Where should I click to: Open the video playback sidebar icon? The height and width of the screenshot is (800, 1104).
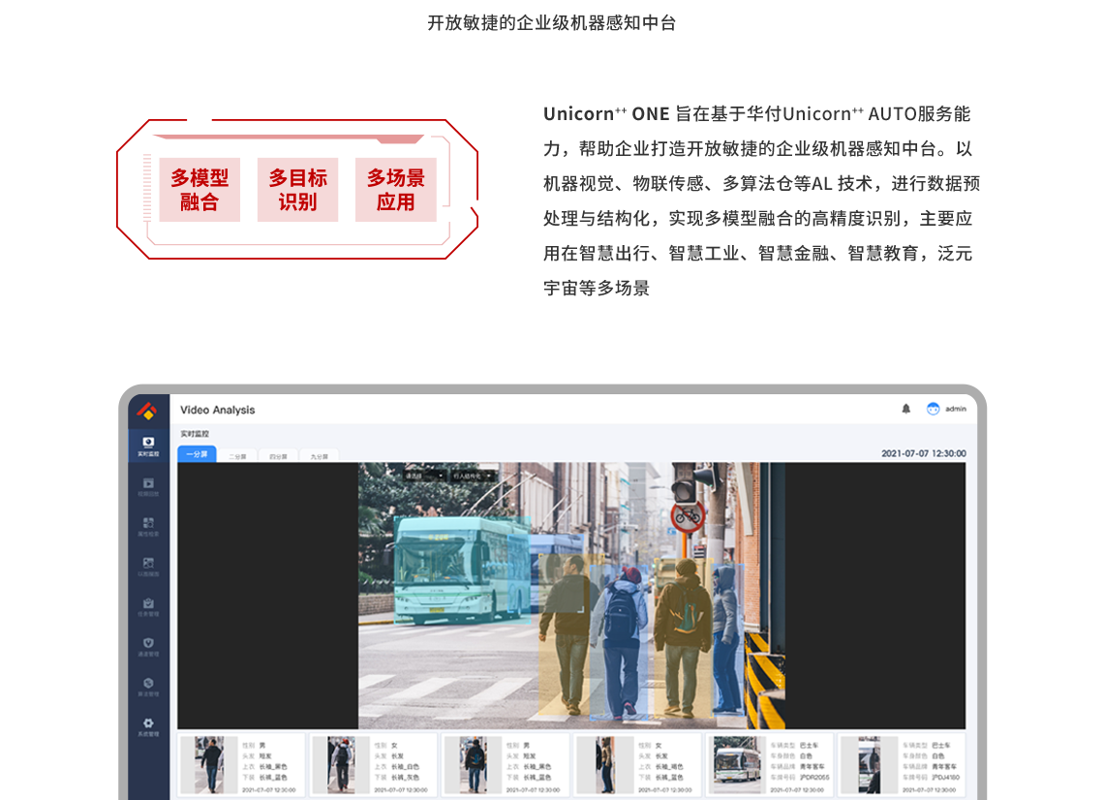147,486
